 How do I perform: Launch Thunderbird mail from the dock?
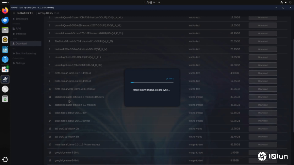pyautogui.click(x=5, y=20)
